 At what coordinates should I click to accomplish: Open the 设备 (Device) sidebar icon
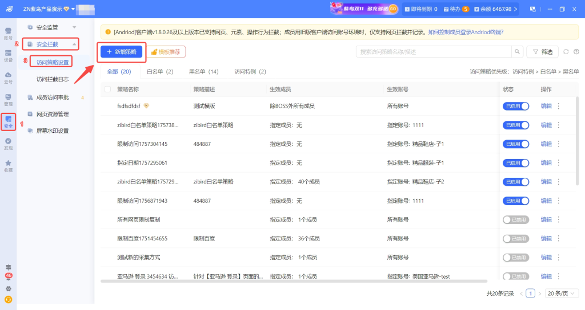(8, 54)
